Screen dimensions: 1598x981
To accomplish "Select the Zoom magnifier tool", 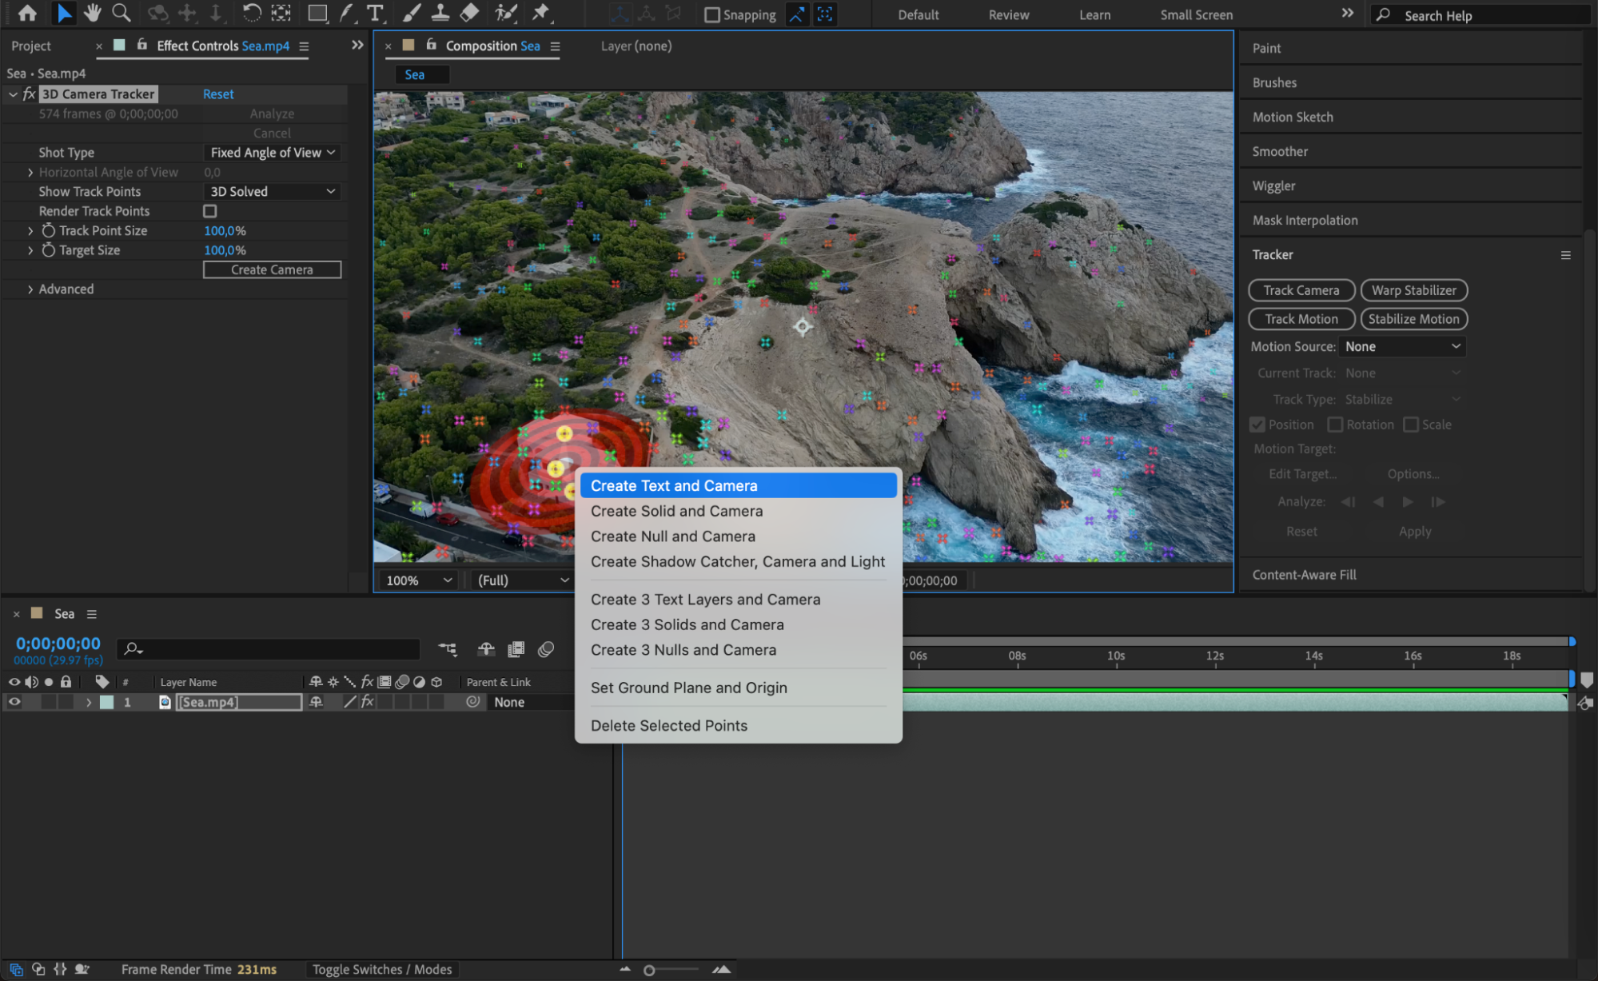I will [x=122, y=13].
